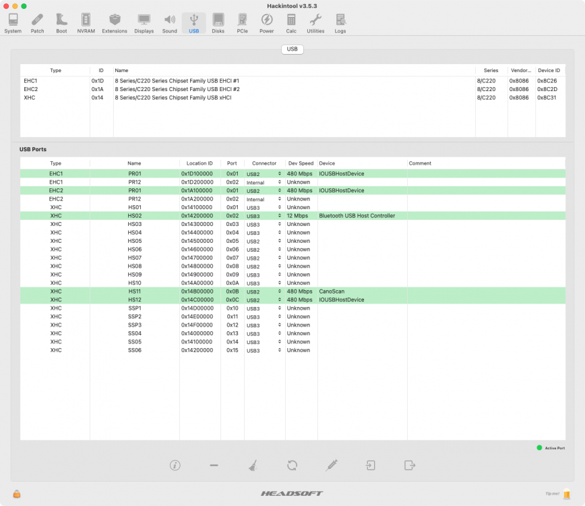Open the Calc toolbar section

291,24
